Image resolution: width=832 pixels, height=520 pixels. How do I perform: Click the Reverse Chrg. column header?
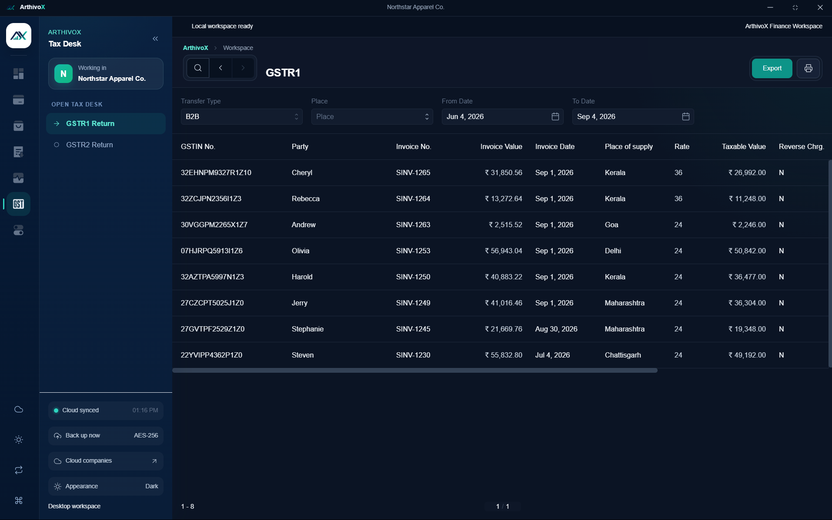[801, 147]
